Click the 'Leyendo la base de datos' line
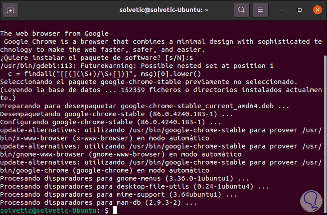The image size is (327, 215). (161, 90)
